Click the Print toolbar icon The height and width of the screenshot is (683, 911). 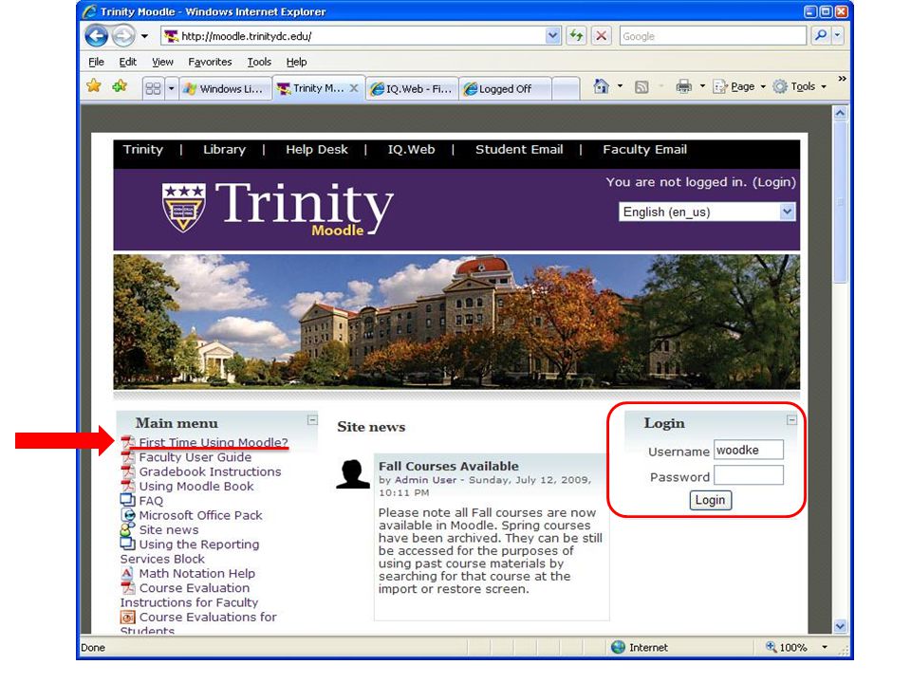click(684, 86)
